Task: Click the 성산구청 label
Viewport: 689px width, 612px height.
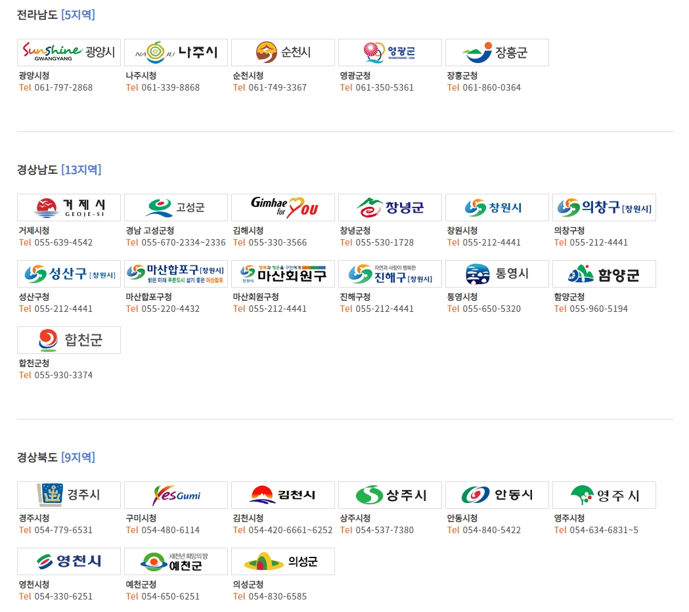Action: coord(34,297)
